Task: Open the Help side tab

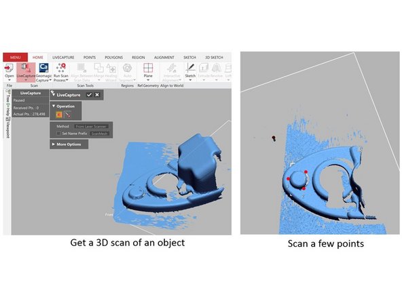Action: [8, 110]
